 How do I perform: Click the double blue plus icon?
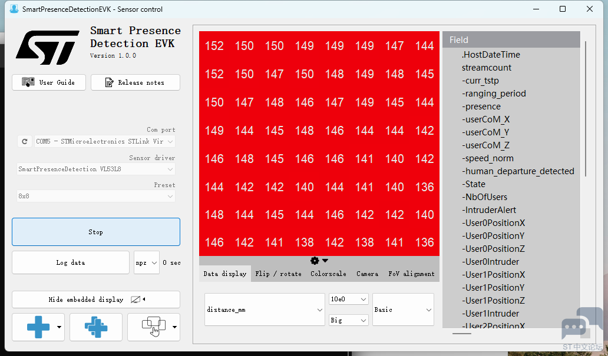(96, 327)
